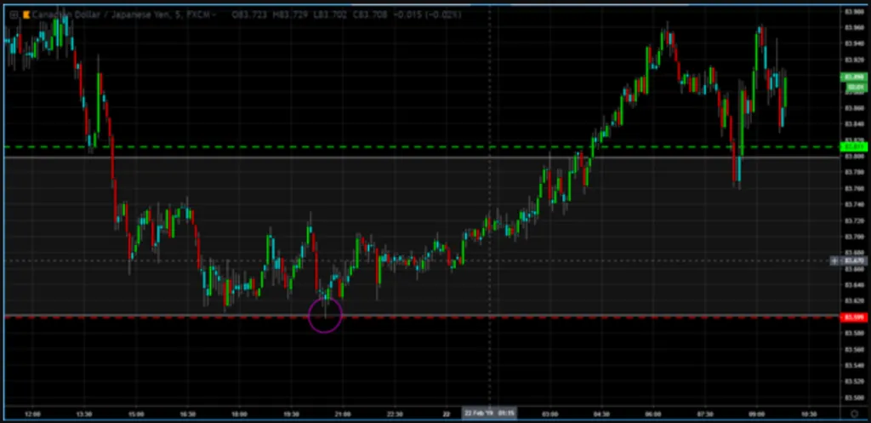Click the 03:00 time axis label
Image resolution: width=871 pixels, height=423 pixels.
click(x=550, y=414)
